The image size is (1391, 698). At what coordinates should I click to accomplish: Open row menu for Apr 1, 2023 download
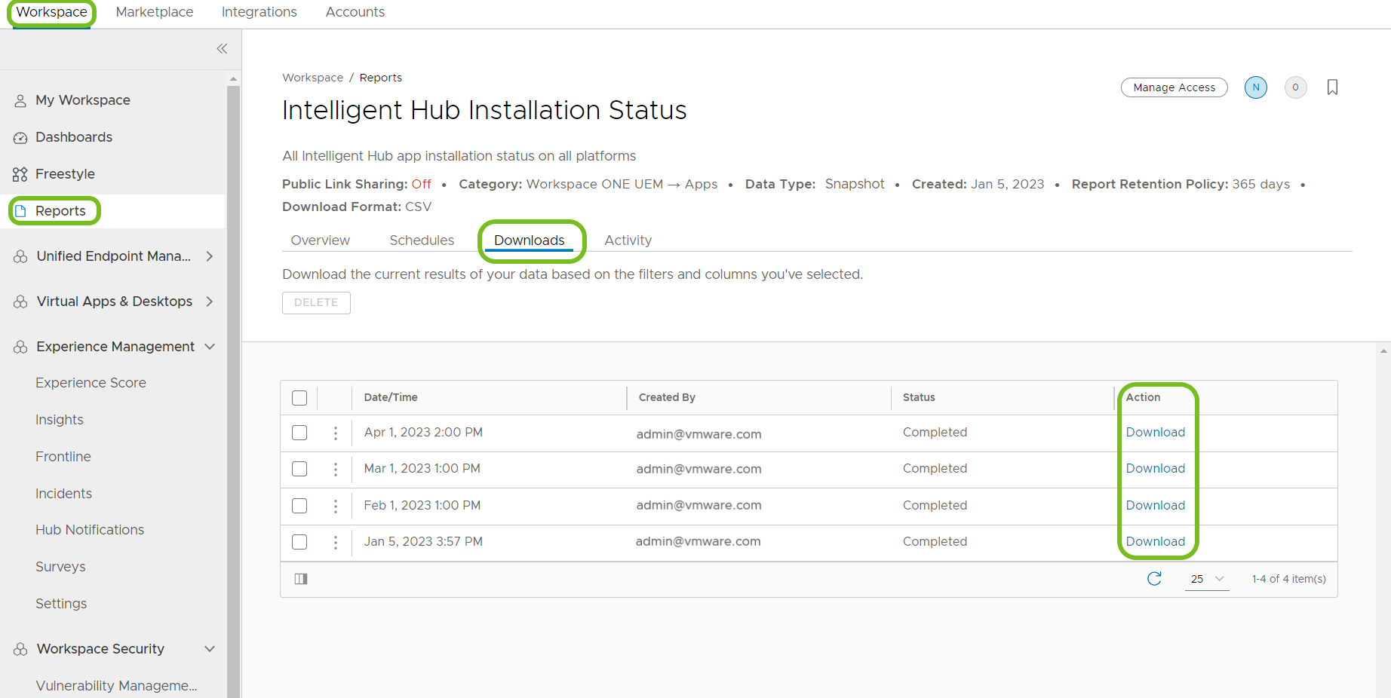tap(336, 433)
